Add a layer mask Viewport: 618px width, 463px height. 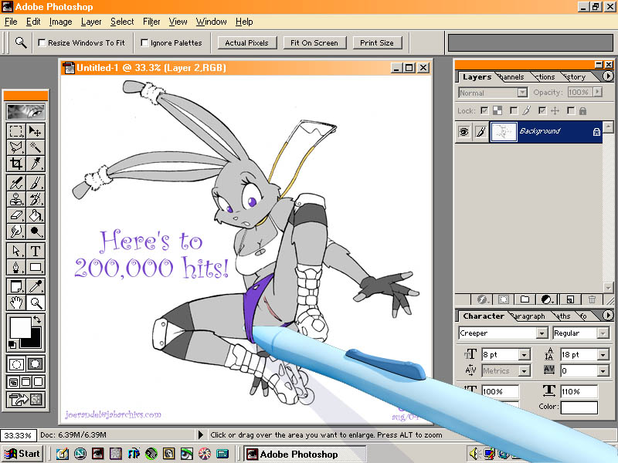coord(504,299)
